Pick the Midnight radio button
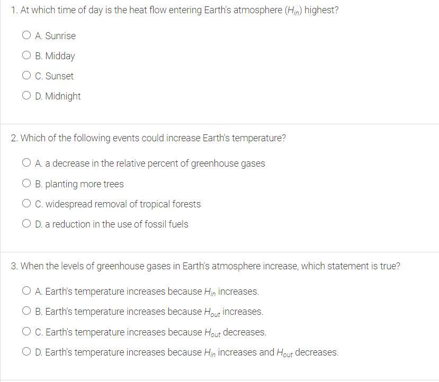The width and height of the screenshot is (439, 382). point(26,96)
